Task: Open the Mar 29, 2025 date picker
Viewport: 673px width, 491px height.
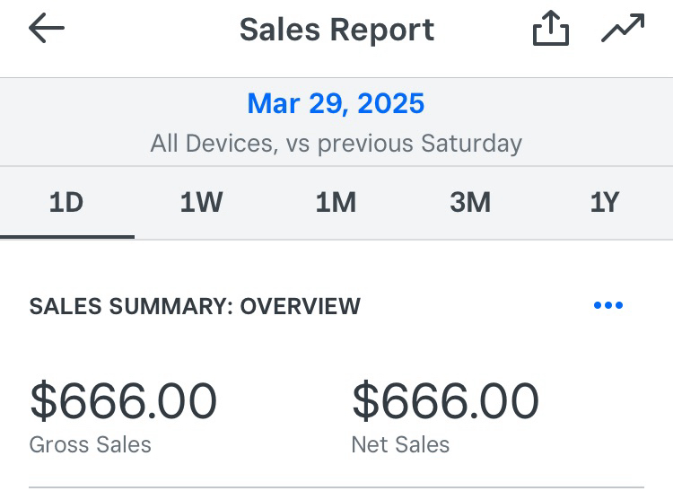Action: tap(336, 104)
